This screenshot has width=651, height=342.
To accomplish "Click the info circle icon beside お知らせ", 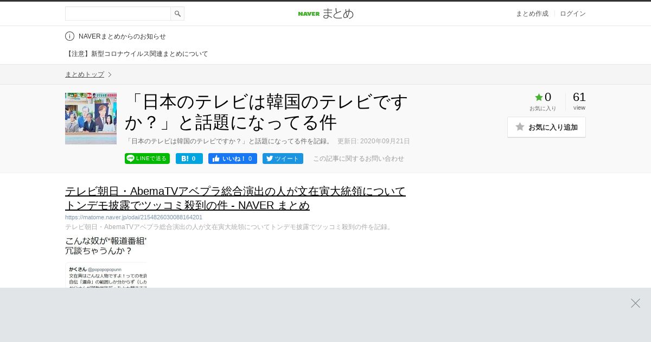I will pos(69,36).
